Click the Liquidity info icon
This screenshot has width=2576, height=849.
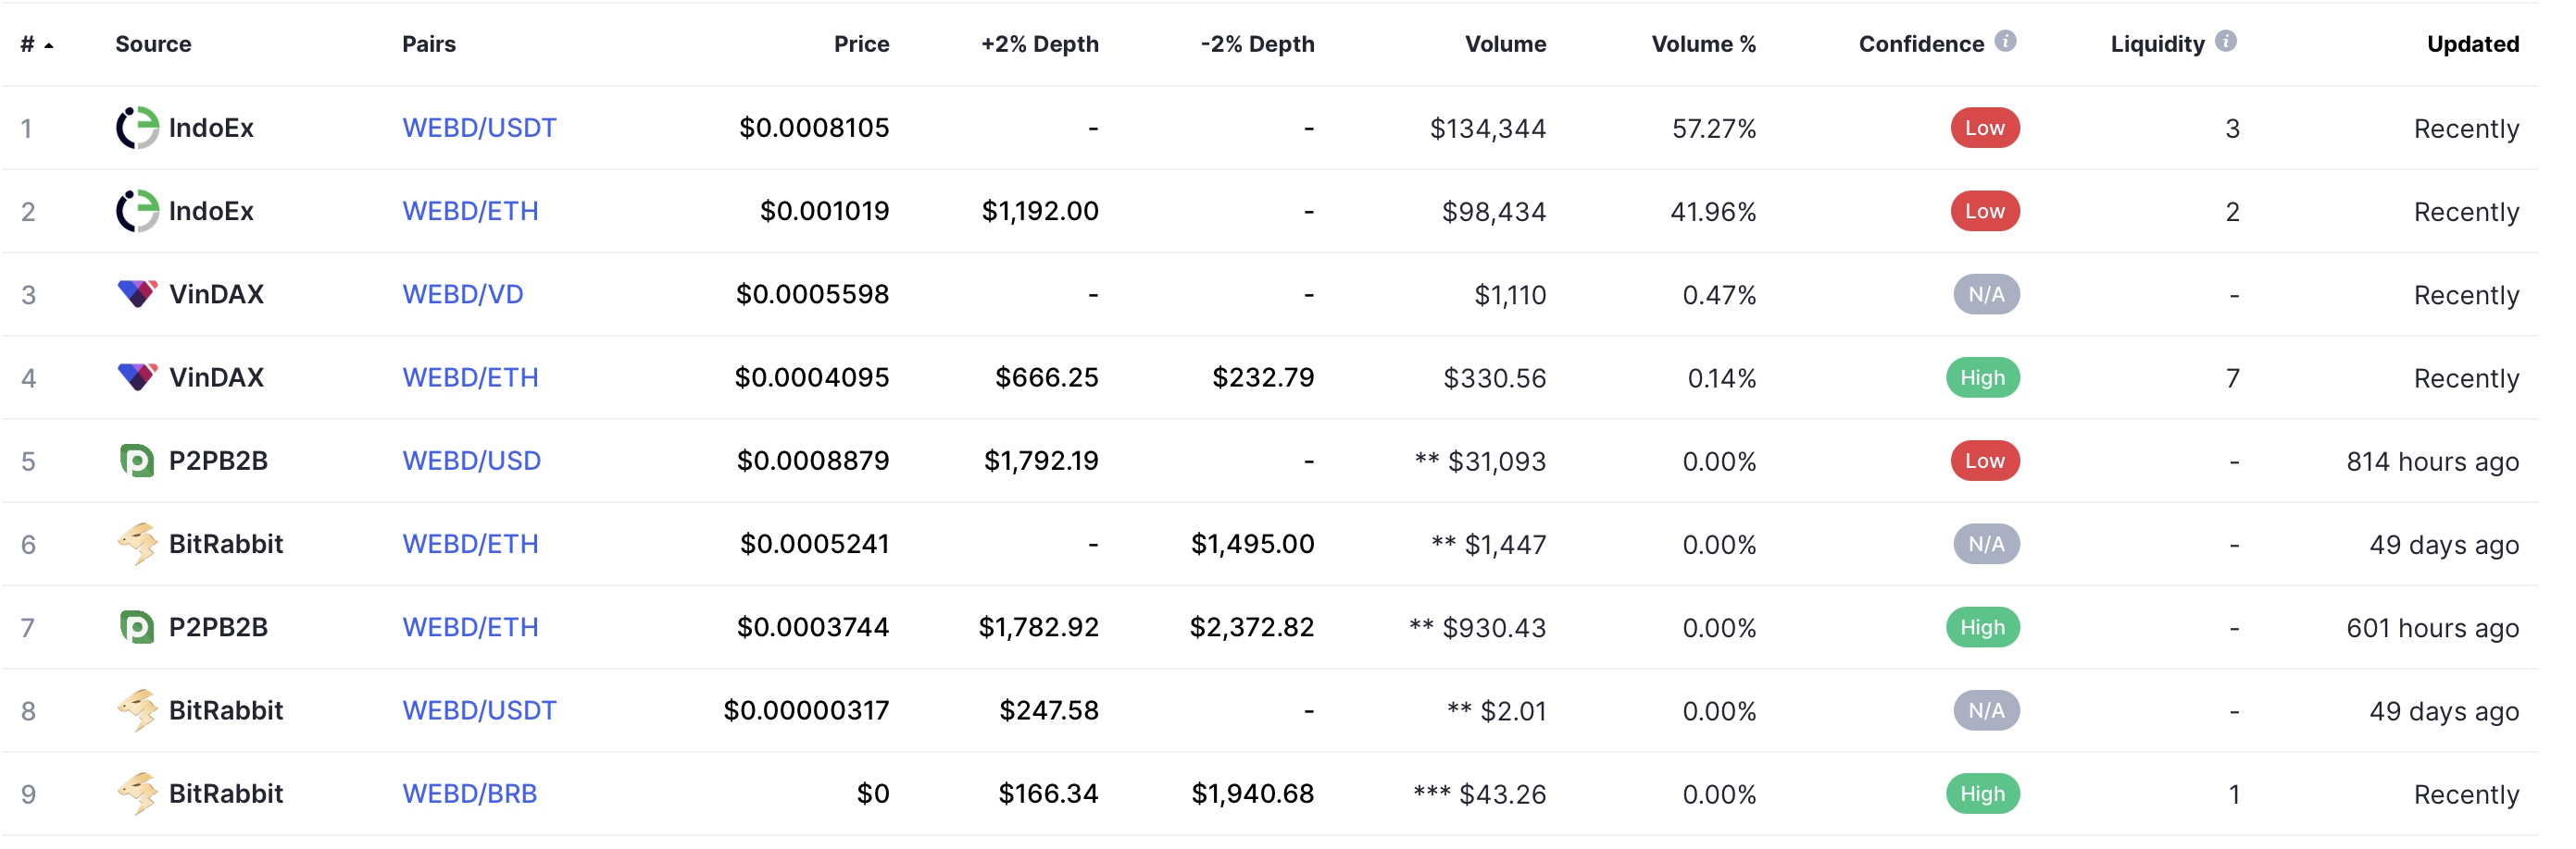click(2225, 41)
